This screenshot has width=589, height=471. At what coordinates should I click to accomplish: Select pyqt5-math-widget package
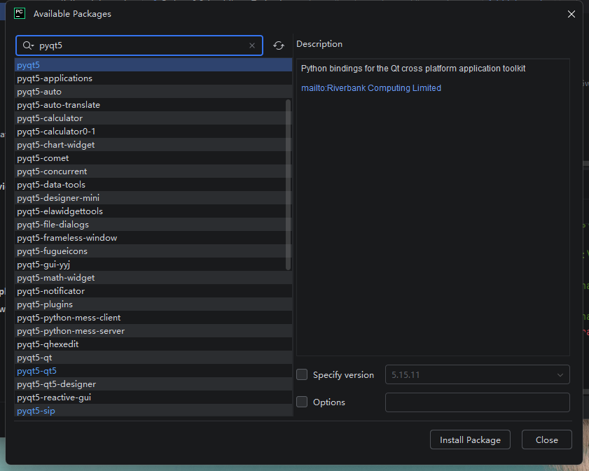[x=153, y=278]
